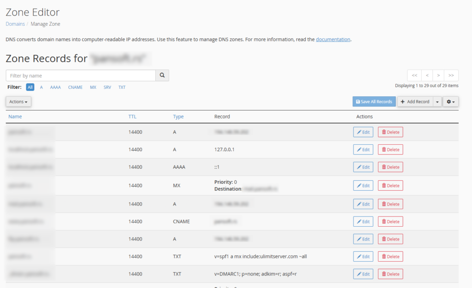Viewport: 472px width, 288px height.
Task: Edit the 127.0.0.1 A record
Action: coord(363,150)
